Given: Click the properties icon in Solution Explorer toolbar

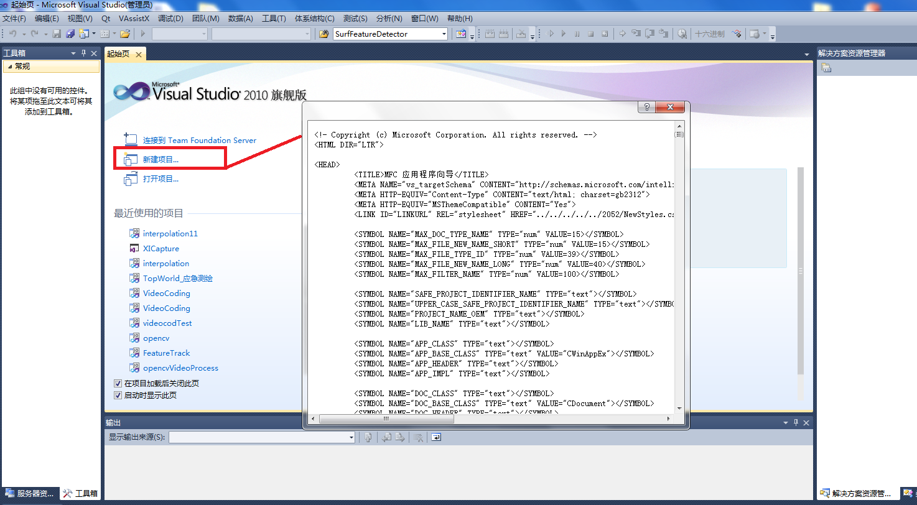Looking at the screenshot, I should coord(826,68).
